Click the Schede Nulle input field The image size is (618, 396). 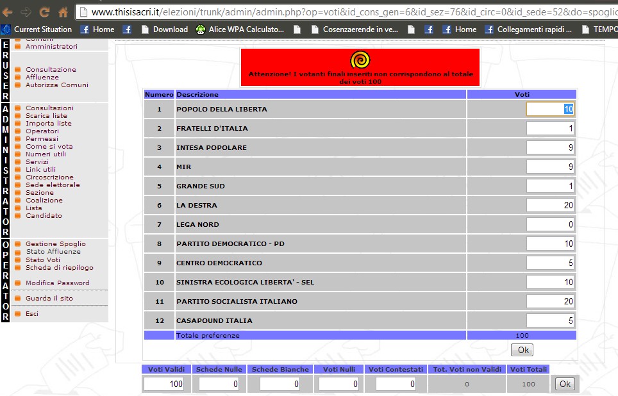[x=219, y=384]
